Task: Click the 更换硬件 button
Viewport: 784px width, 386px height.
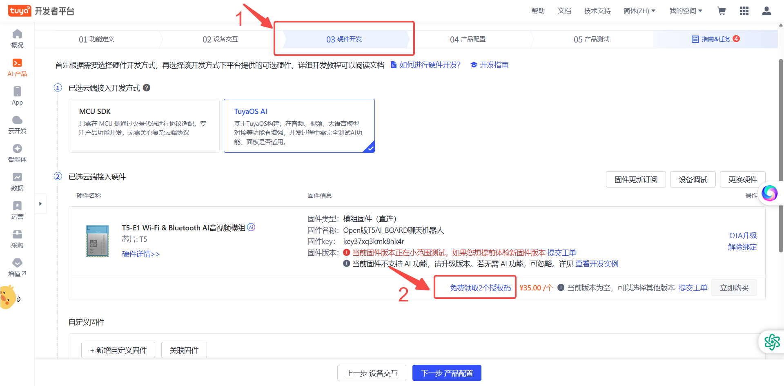Action: [743, 179]
